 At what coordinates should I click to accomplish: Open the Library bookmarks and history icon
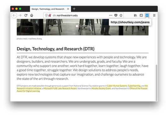pos(136,15)
